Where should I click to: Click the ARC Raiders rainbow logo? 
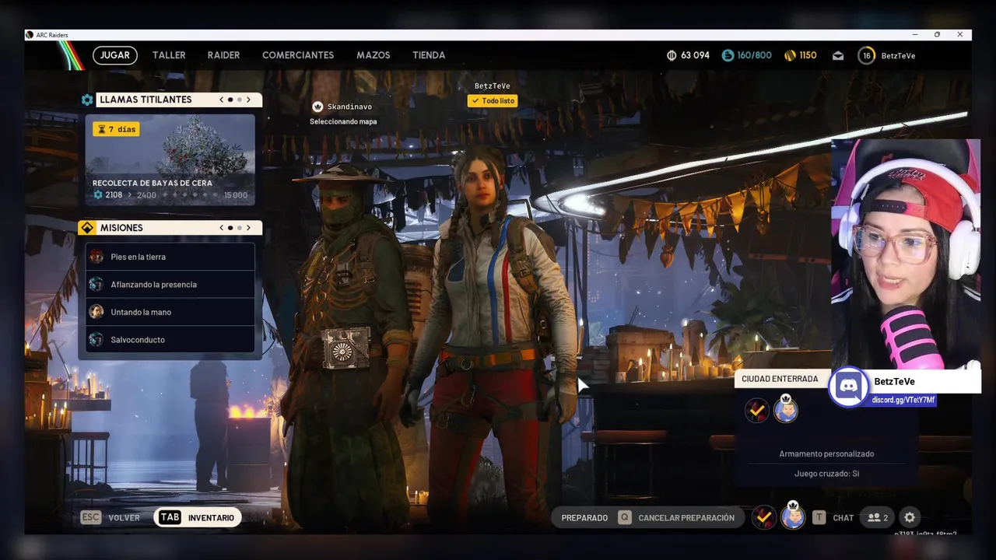tap(71, 55)
